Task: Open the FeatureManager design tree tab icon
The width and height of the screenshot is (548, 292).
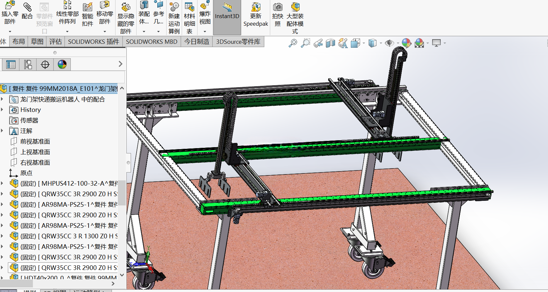Action: [x=11, y=65]
